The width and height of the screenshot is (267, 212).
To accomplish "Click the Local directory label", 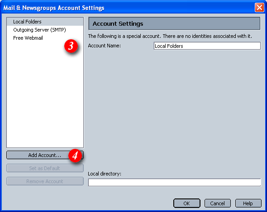I will click(105, 174).
